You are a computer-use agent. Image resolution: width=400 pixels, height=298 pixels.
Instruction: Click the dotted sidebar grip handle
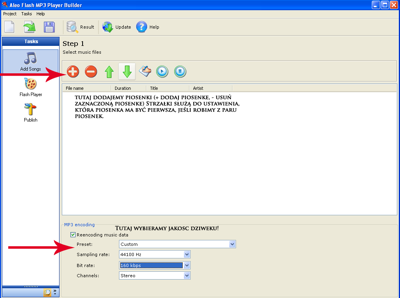(x=31, y=287)
